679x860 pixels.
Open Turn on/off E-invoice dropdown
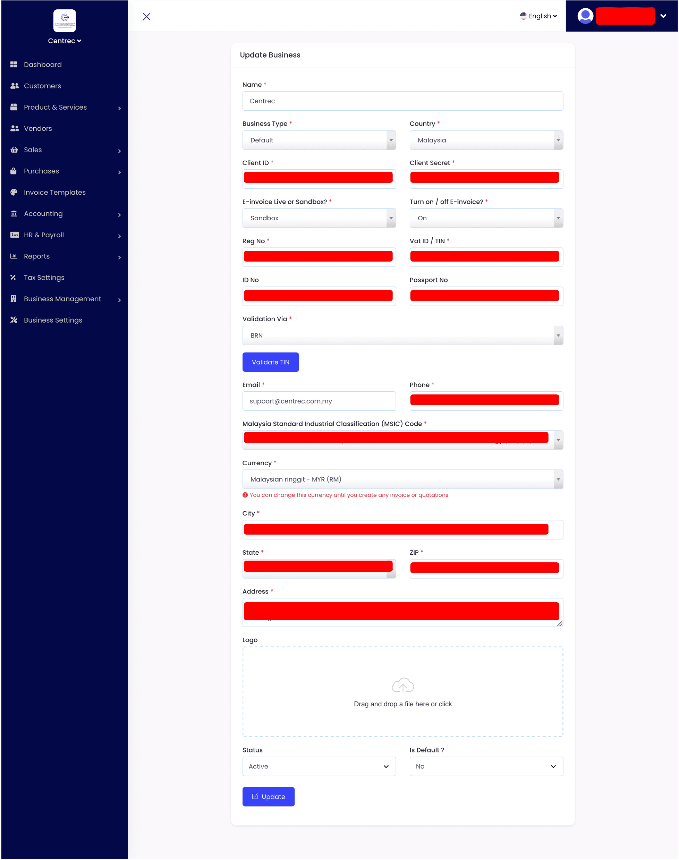coord(486,218)
